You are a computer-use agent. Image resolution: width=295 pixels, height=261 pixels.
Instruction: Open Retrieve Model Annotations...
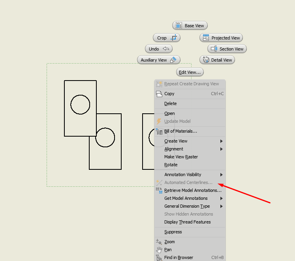[x=190, y=190]
